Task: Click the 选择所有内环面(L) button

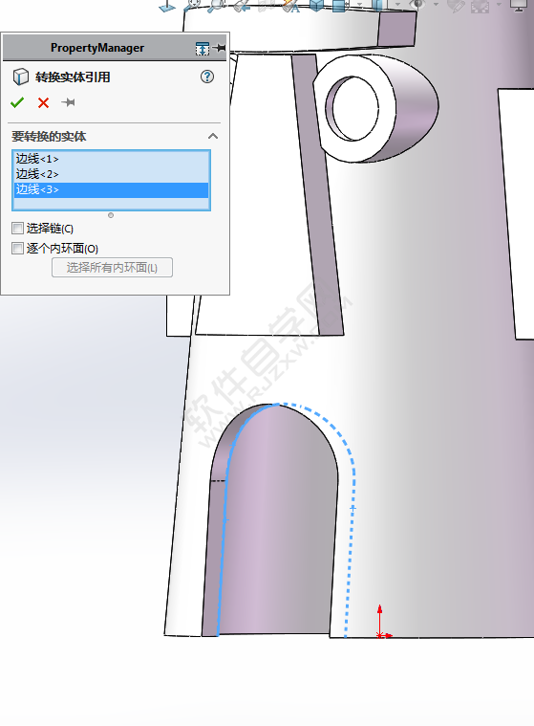Action: [112, 268]
